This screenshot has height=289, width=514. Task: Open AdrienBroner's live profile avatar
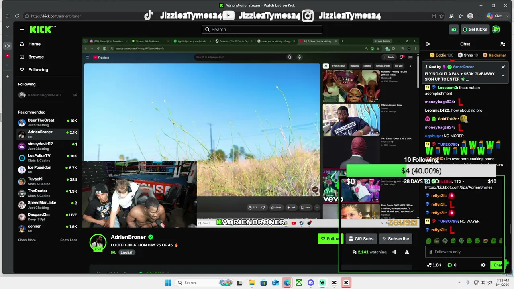pyautogui.click(x=98, y=242)
